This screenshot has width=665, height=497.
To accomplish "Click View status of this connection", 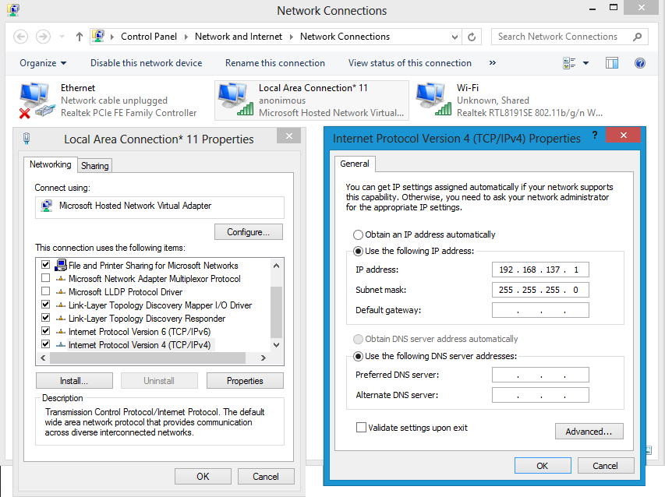I will tap(410, 63).
